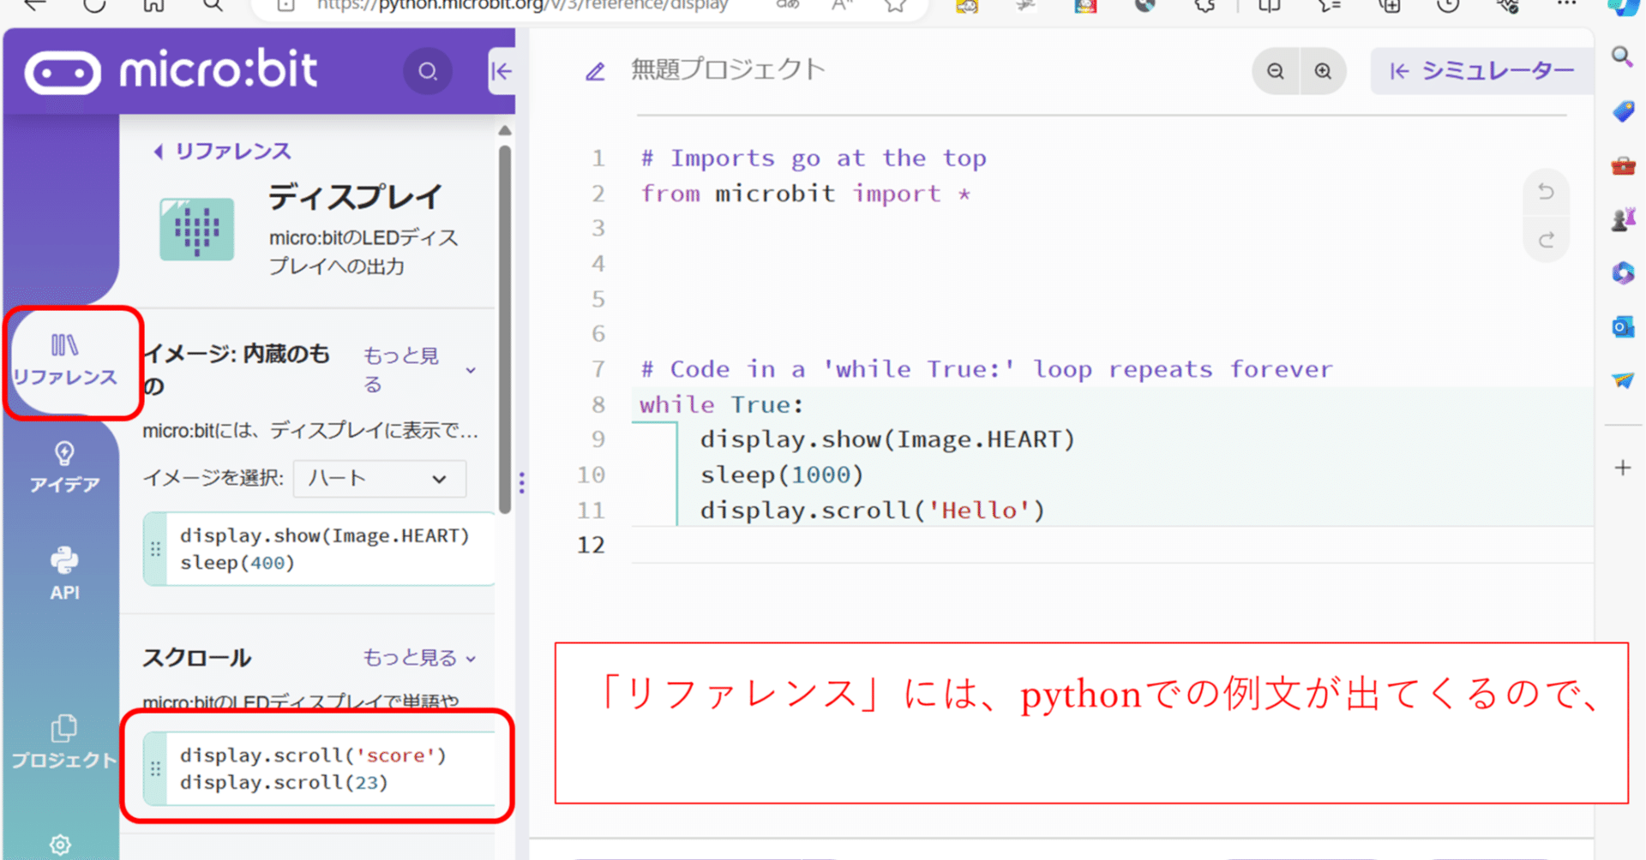The image size is (1646, 860).
Task: Zoom in the code editor text
Action: click(x=1323, y=71)
